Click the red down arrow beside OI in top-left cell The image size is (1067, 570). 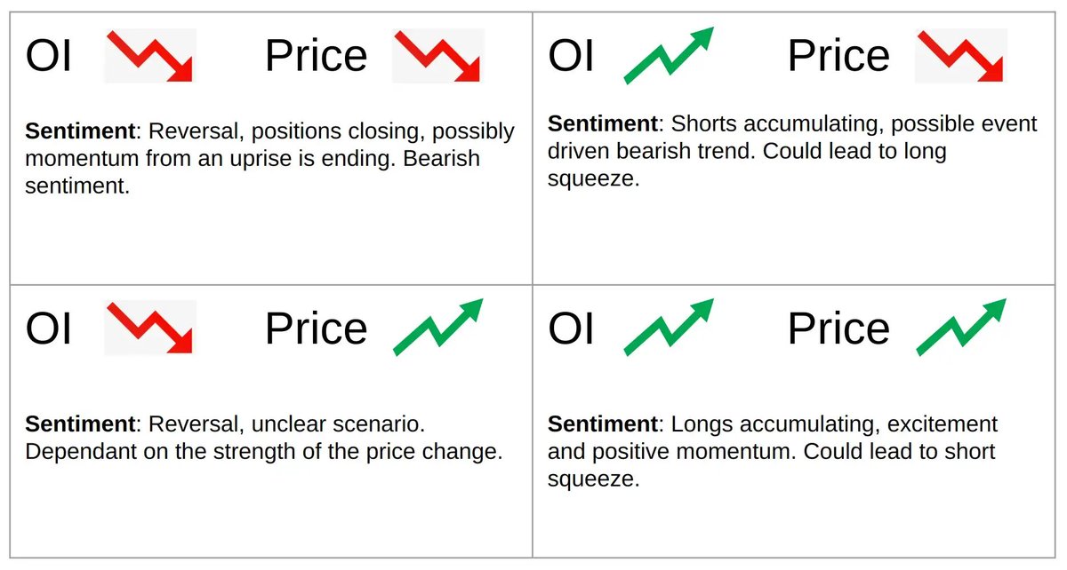click(149, 56)
